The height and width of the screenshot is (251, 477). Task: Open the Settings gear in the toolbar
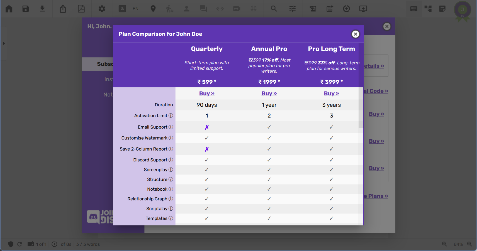coord(102,9)
